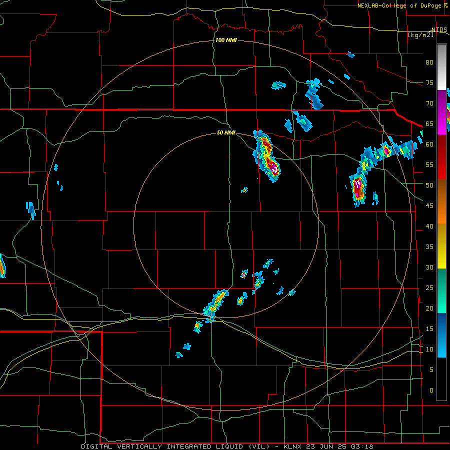Click the red segment of the color bar
Viewport: 450px width, 450px height.
[x=441, y=156]
